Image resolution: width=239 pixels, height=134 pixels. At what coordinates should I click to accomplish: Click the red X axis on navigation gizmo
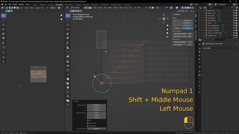click(x=168, y=19)
